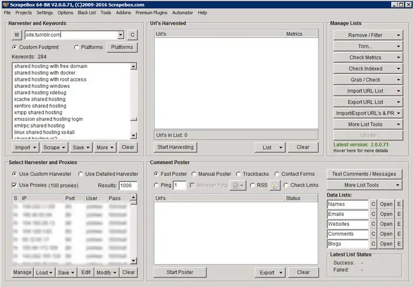
Task: Open the File menu
Action: pyautogui.click(x=7, y=12)
